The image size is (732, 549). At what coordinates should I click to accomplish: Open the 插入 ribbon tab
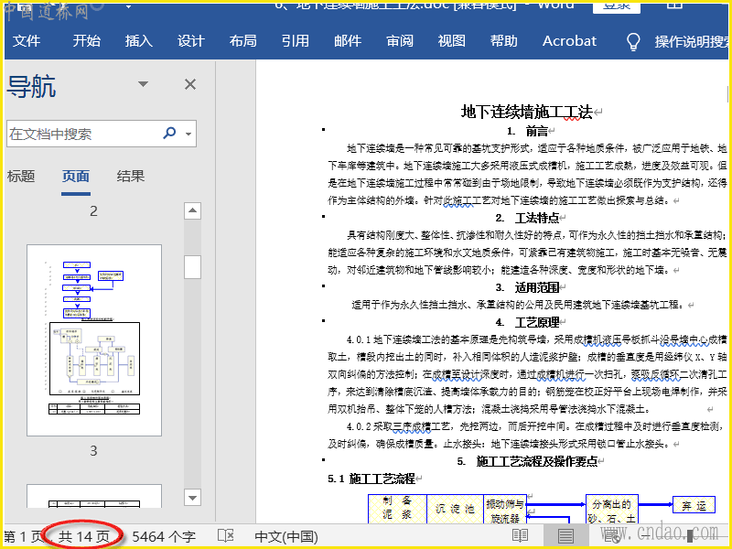[x=139, y=41]
